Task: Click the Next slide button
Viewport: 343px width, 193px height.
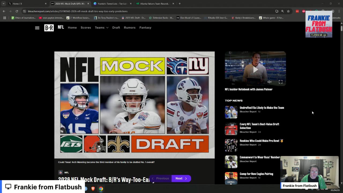Action: [x=181, y=179]
